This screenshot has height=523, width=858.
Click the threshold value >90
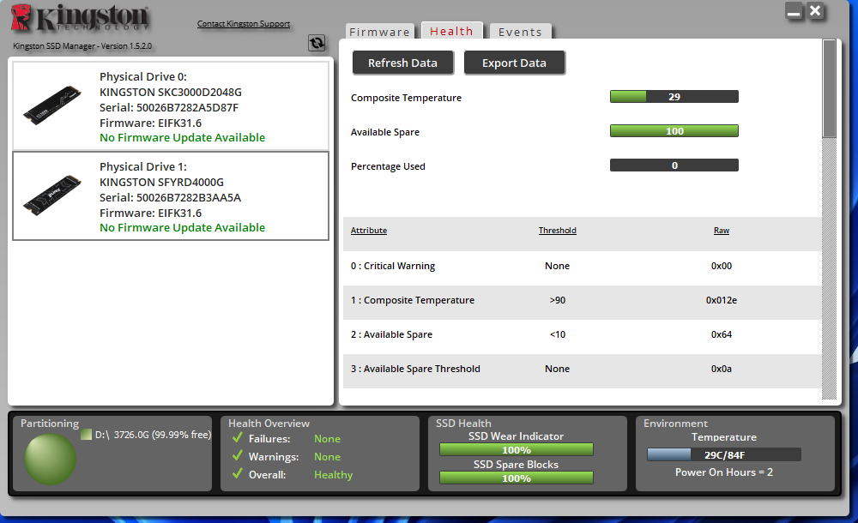pos(558,300)
